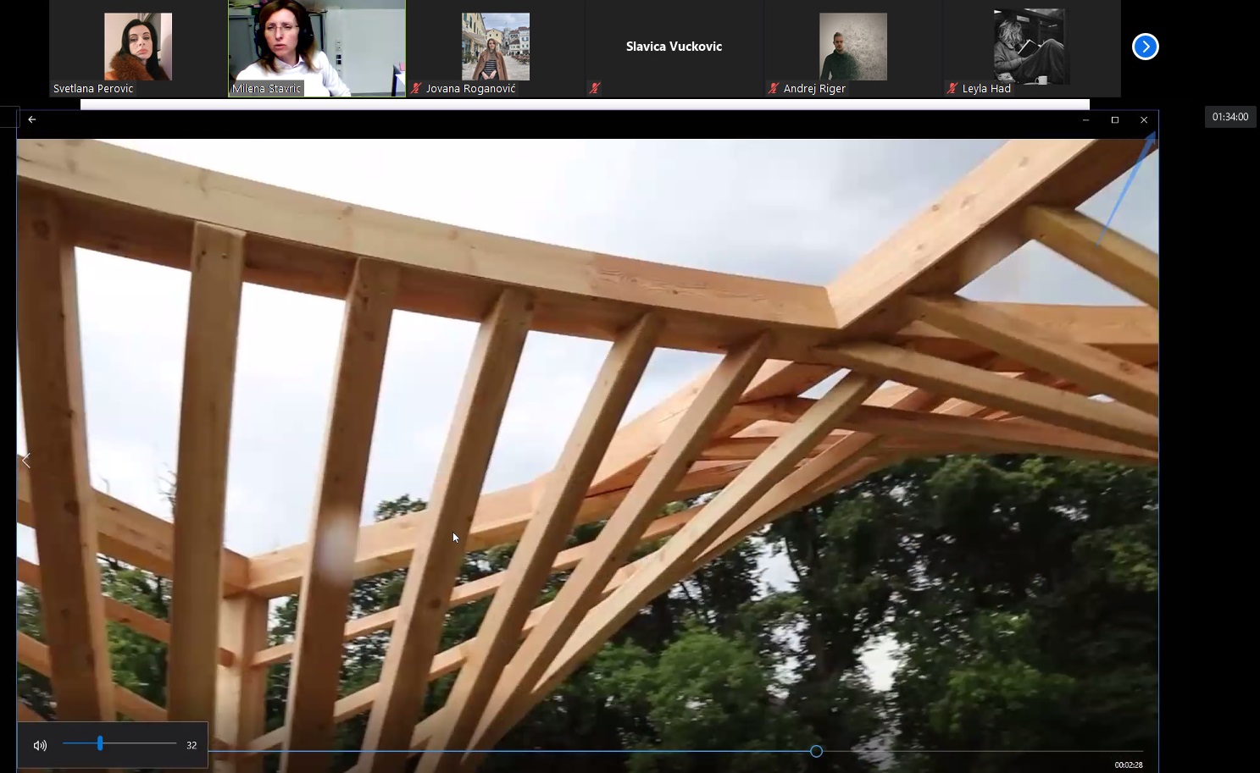Select Milena Stavric's video thumbnail
Screen dimensions: 1260x773
tap(317, 48)
